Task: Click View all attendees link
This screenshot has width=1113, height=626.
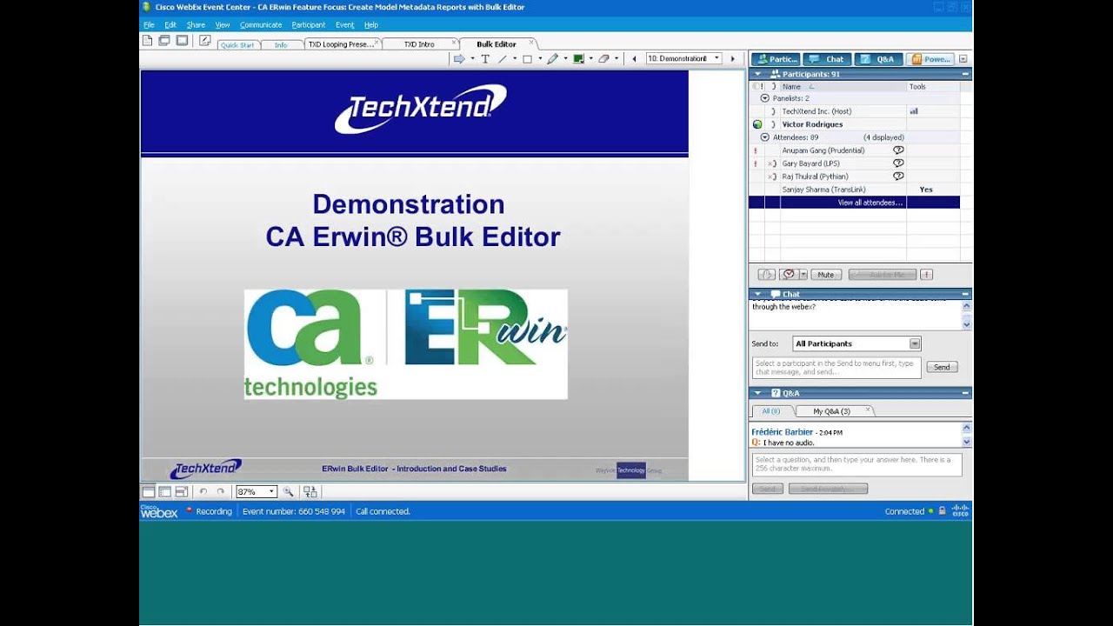Action: pos(870,203)
